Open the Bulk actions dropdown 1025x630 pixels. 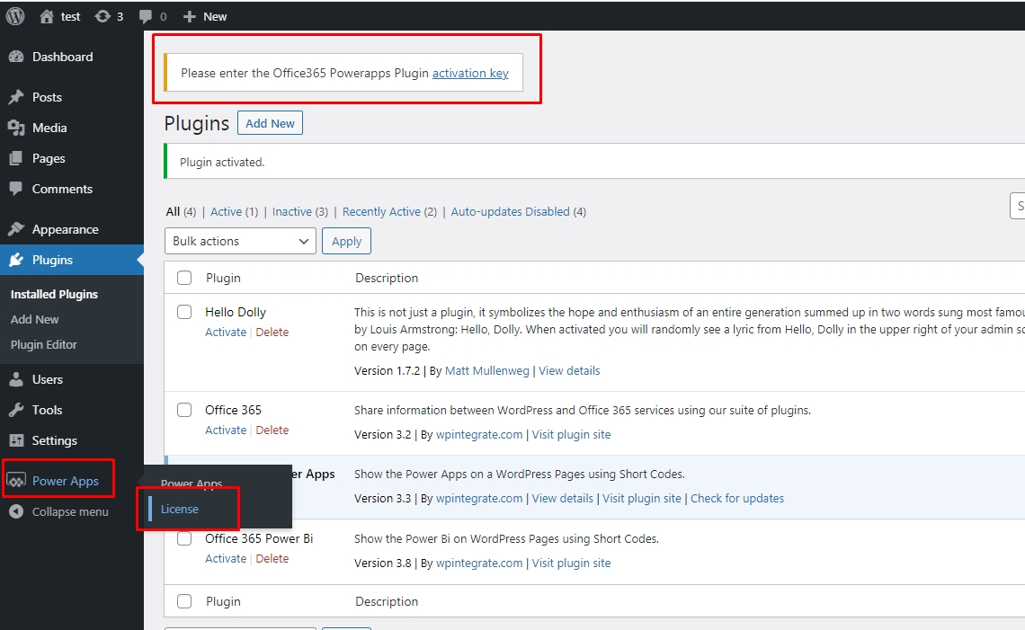coord(240,241)
